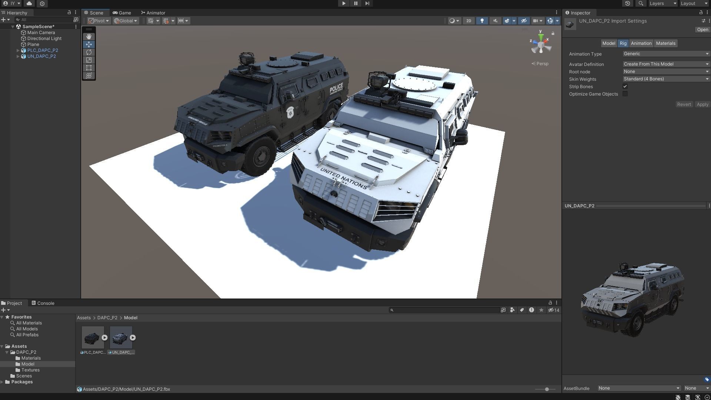Open Hierarchy search-window icon
This screenshot has width=711, height=400.
click(76, 20)
